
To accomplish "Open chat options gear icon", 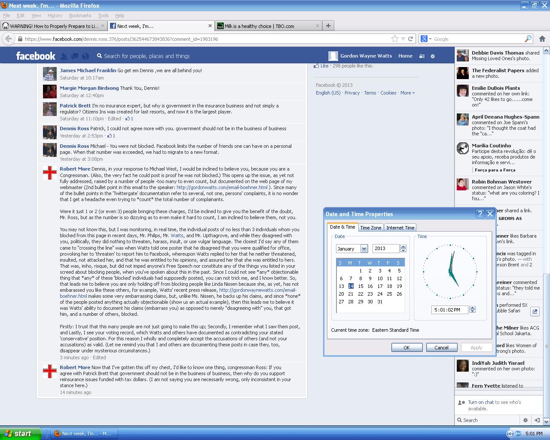I will [x=525, y=420].
